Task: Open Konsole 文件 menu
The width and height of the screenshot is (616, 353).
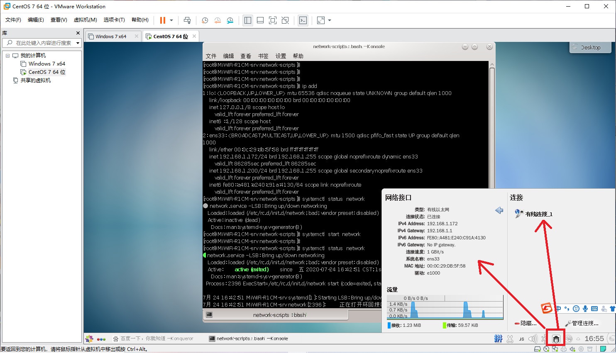Action: (211, 56)
